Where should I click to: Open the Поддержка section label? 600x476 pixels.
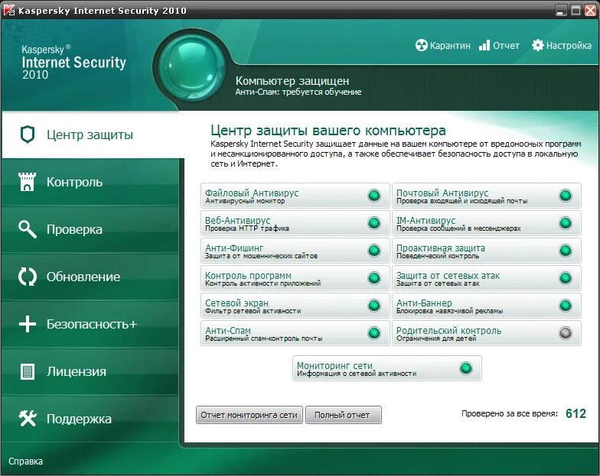coord(80,419)
